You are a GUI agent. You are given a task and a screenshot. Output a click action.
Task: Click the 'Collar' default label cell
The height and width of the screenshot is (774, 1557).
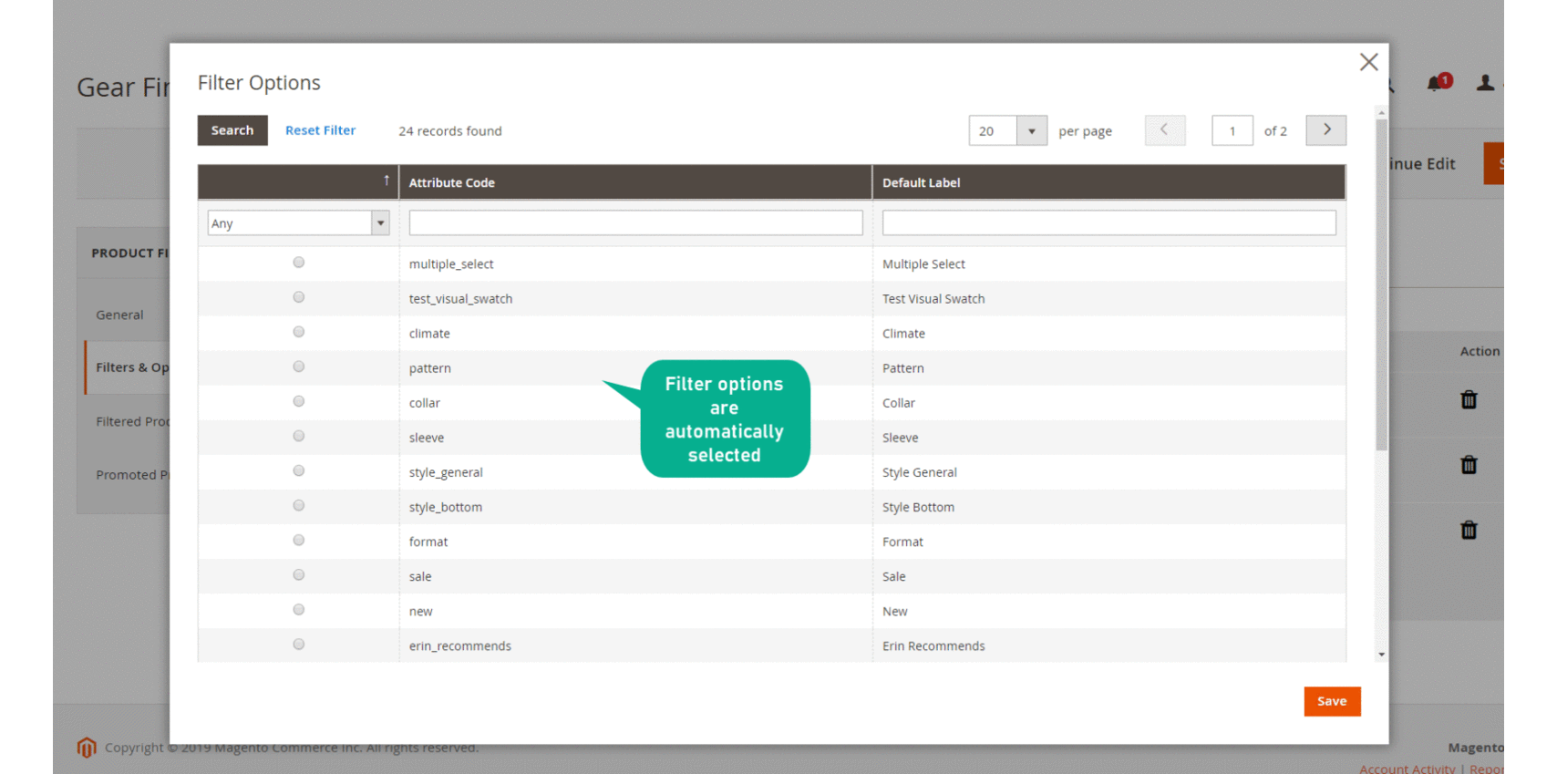click(x=898, y=403)
